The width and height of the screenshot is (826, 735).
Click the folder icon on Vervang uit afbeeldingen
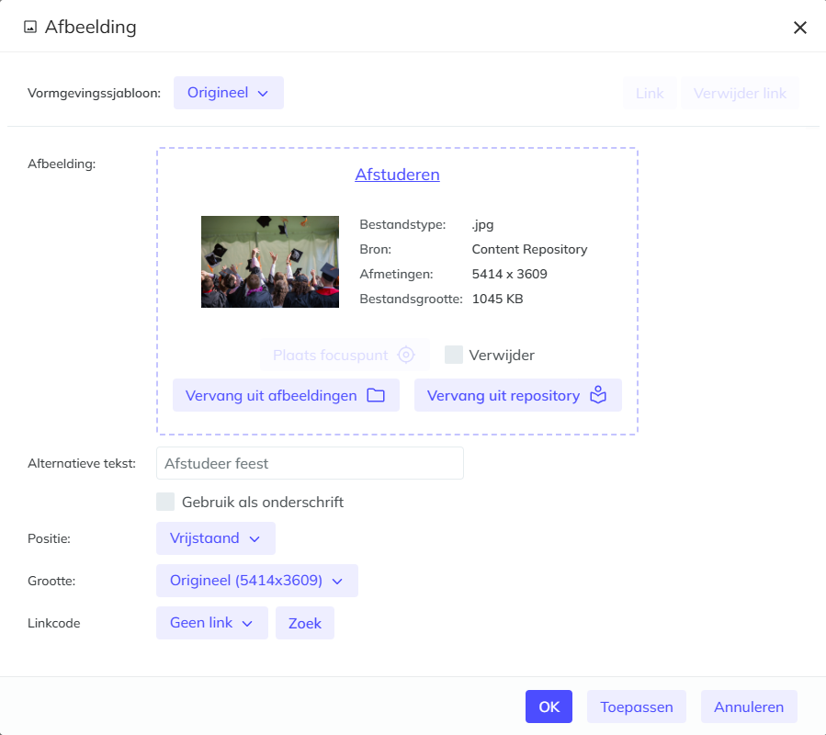click(376, 395)
